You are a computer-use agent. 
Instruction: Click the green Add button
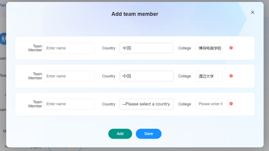click(120, 134)
